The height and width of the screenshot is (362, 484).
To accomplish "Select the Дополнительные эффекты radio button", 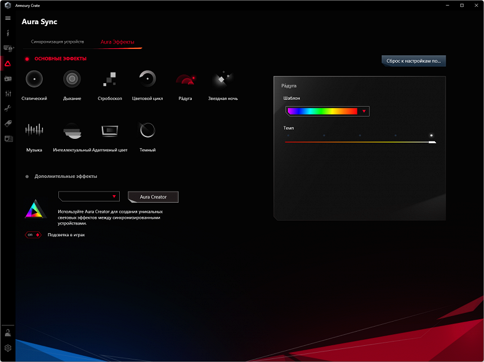I will click(27, 177).
